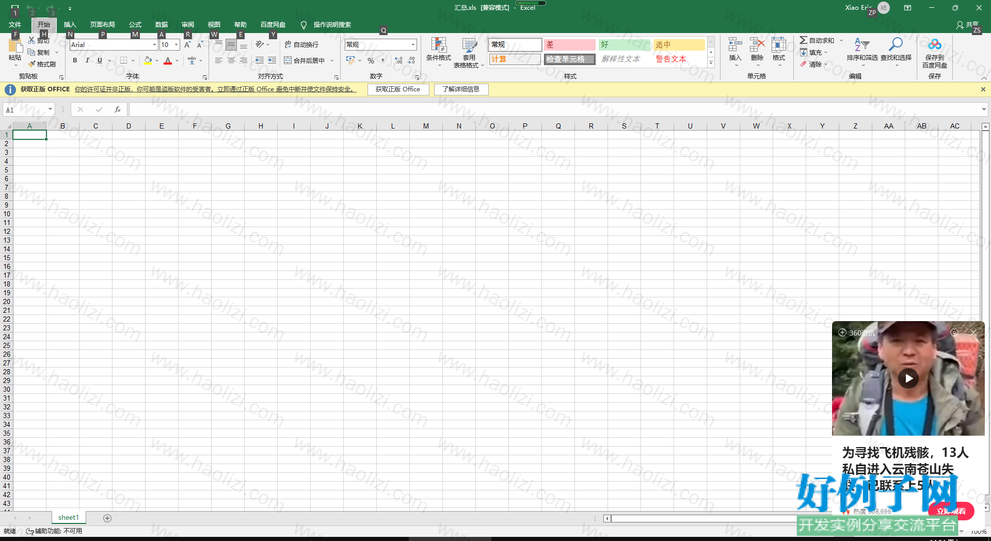This screenshot has width=991, height=541.
Task: Expand the cell styles gallery
Action: (711, 63)
